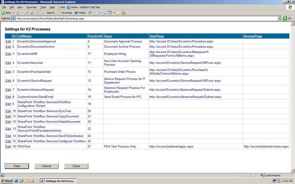Click the Messenger icon in toolbar
This screenshot has width=295, height=184.
[x=124, y=13]
